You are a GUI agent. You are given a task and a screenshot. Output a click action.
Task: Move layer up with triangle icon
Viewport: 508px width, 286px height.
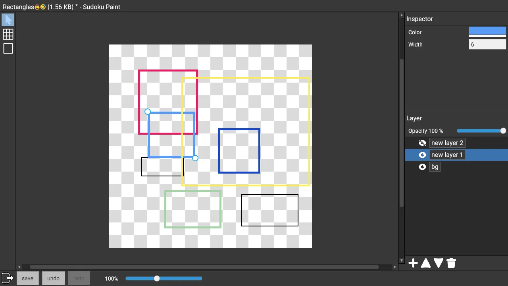pos(426,263)
